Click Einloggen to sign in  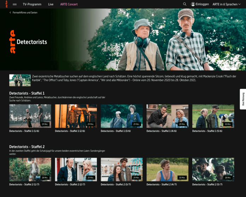202,4
